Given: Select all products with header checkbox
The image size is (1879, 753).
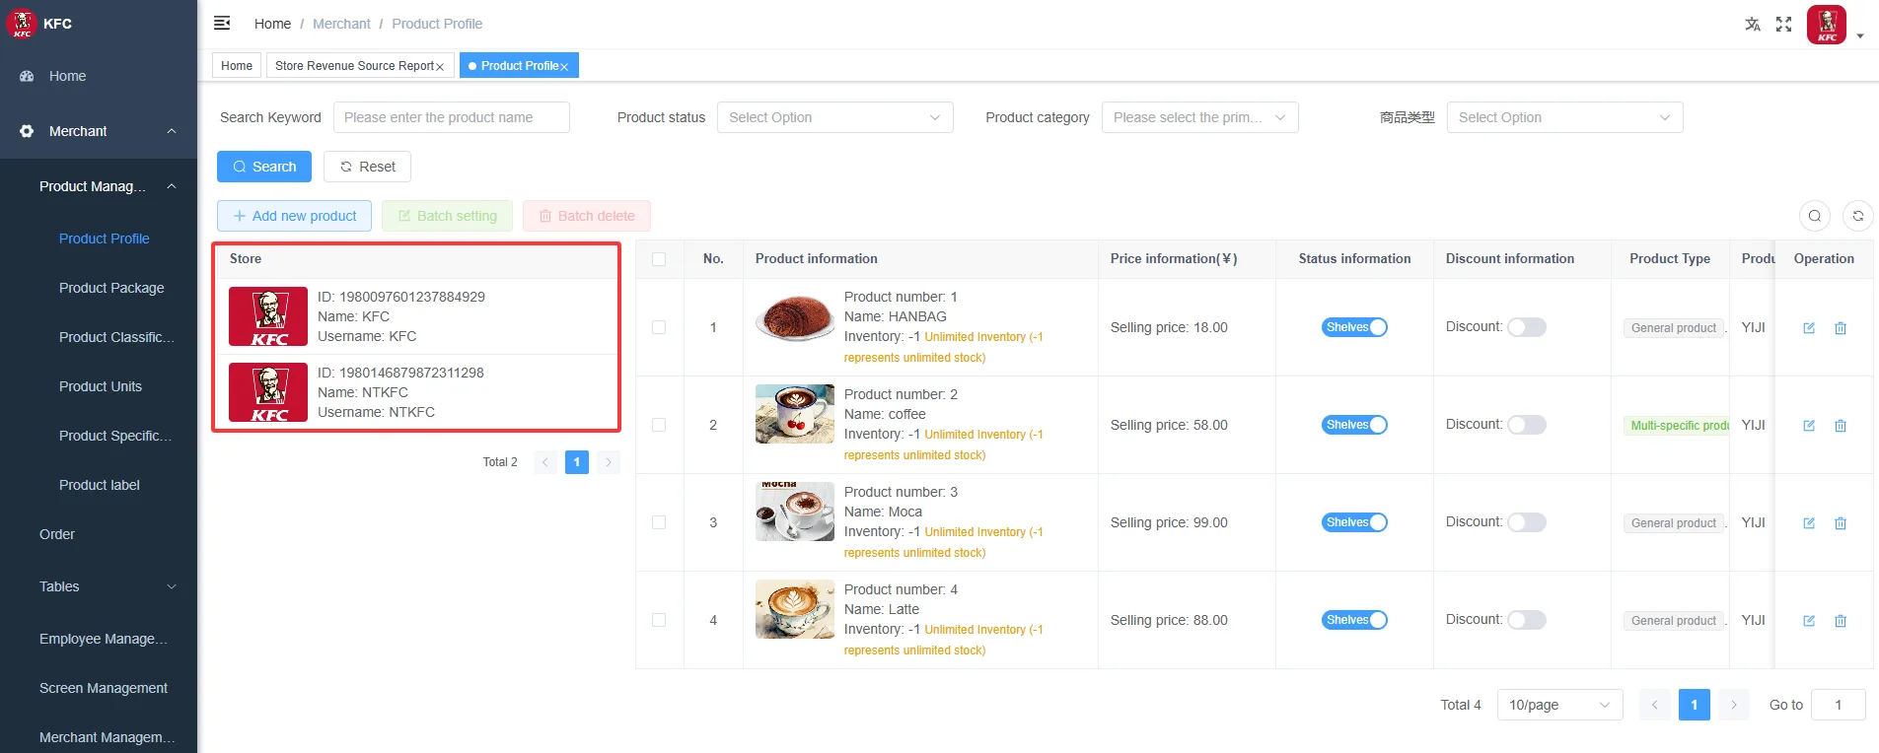Looking at the screenshot, I should pyautogui.click(x=659, y=259).
